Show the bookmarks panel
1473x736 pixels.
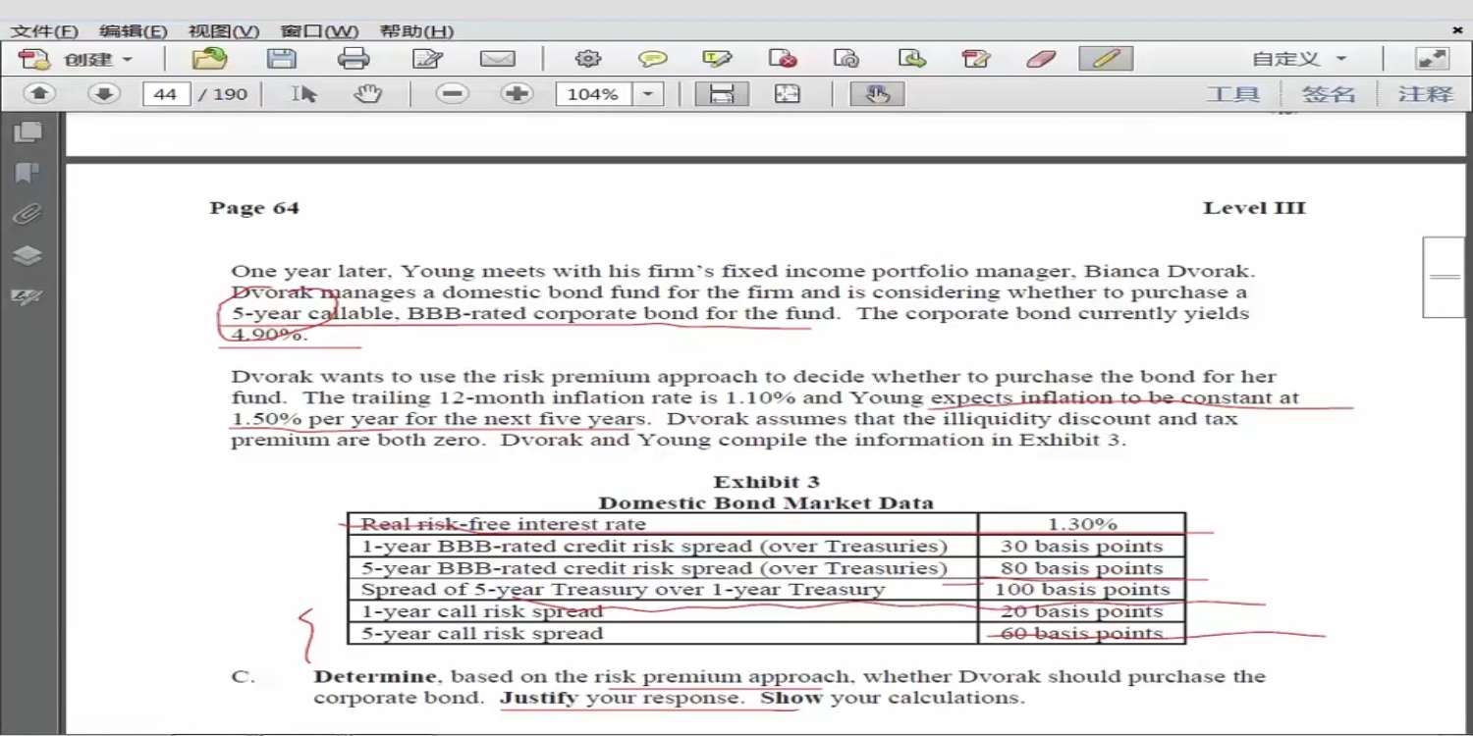click(x=27, y=174)
